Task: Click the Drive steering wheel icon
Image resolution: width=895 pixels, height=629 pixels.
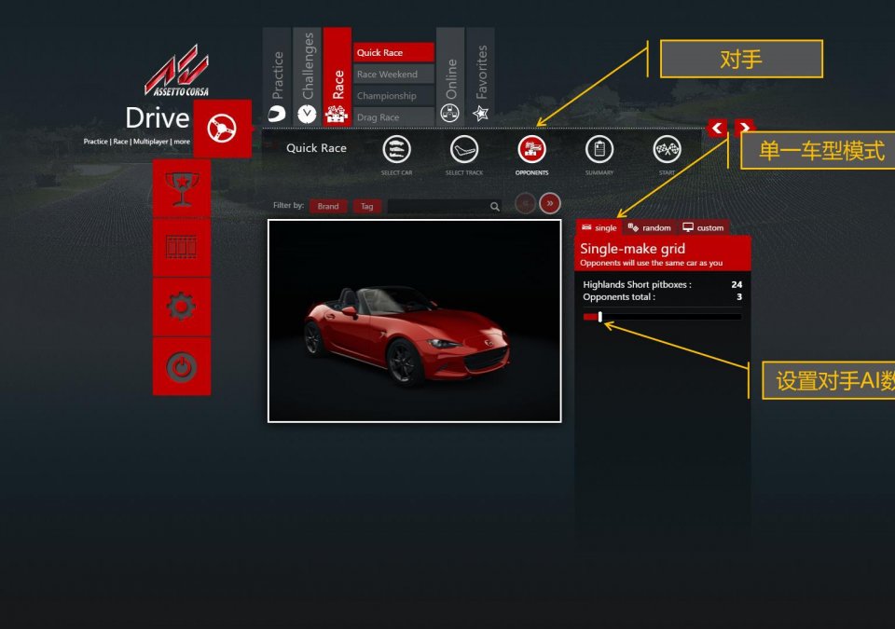Action: pyautogui.click(x=222, y=129)
